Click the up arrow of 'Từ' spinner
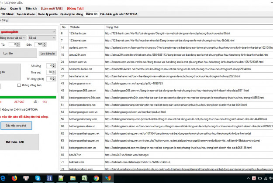Screen dimensions: 273x183 [18, 44]
